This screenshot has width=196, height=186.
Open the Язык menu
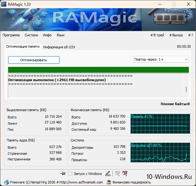coord(60,35)
